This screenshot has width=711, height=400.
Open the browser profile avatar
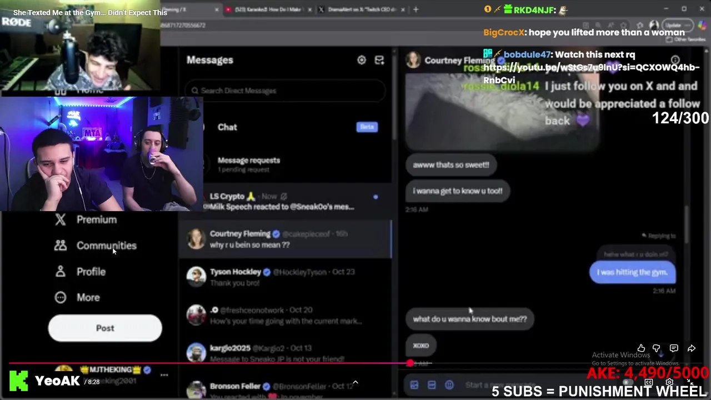pyautogui.click(x=654, y=25)
